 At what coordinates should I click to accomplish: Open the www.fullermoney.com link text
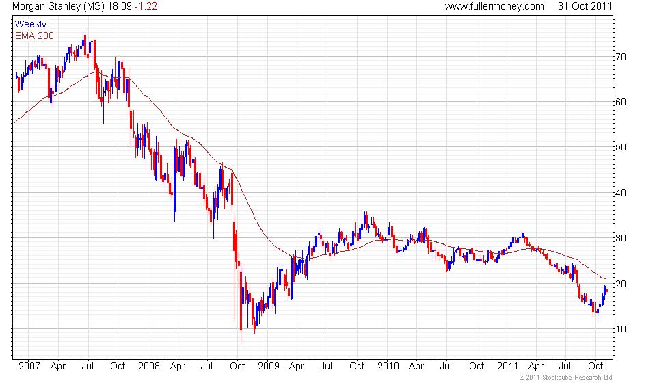[494, 6]
